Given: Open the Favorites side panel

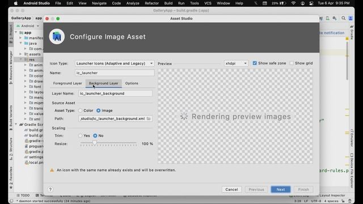Looking at the screenshot, I should coord(11,177).
